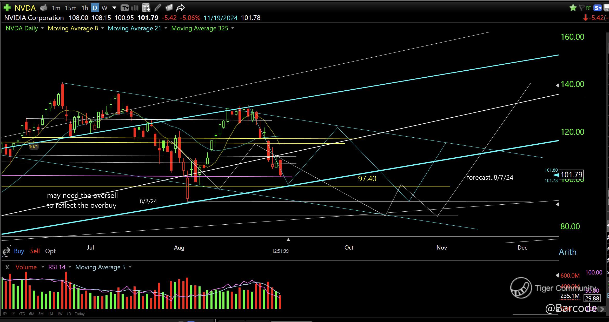This screenshot has width=609, height=322.
Task: Click the green star favorite icon
Action: coord(573,8)
